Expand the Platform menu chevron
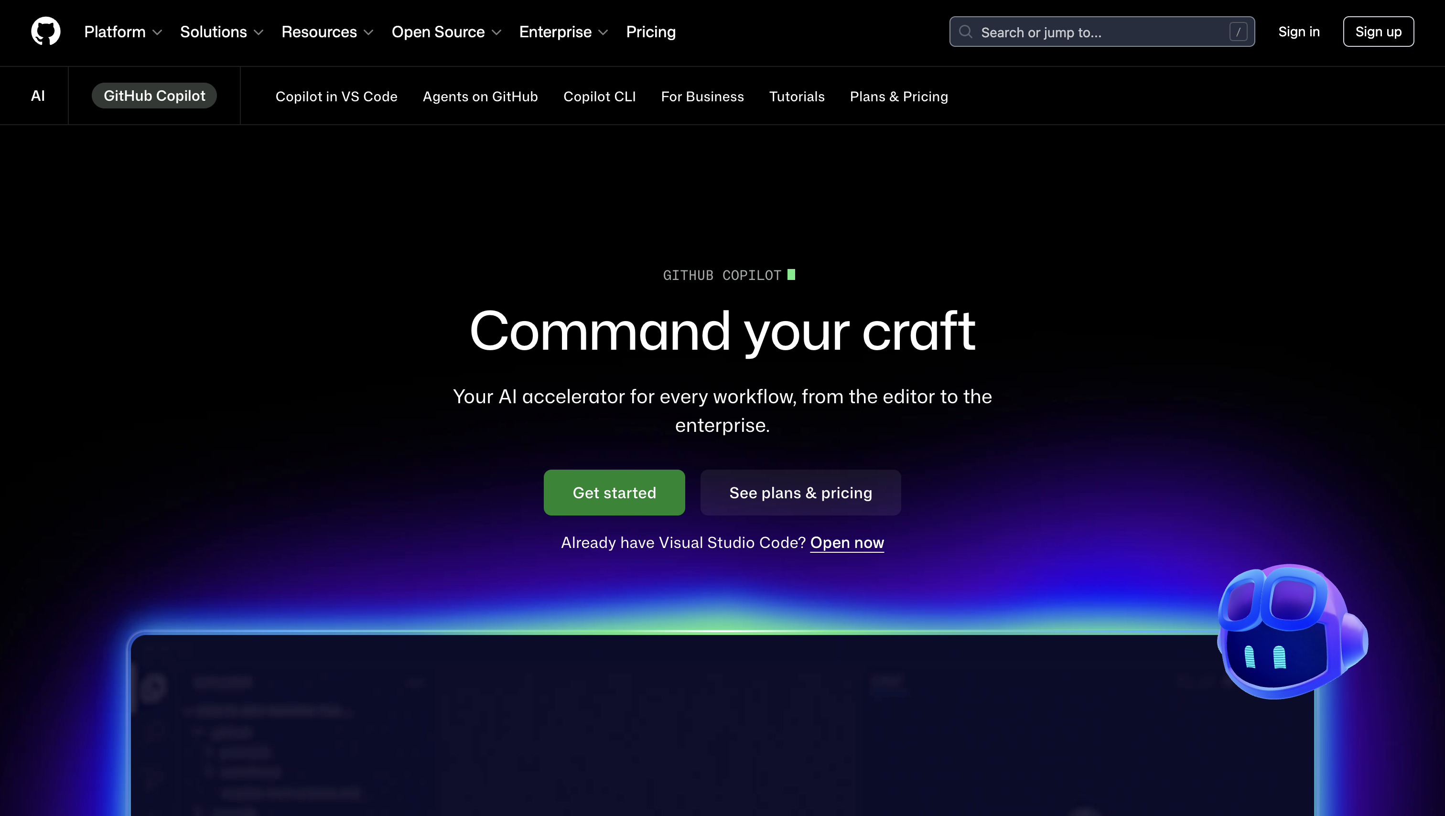Screen dimensions: 1445x816 pyautogui.click(x=158, y=32)
